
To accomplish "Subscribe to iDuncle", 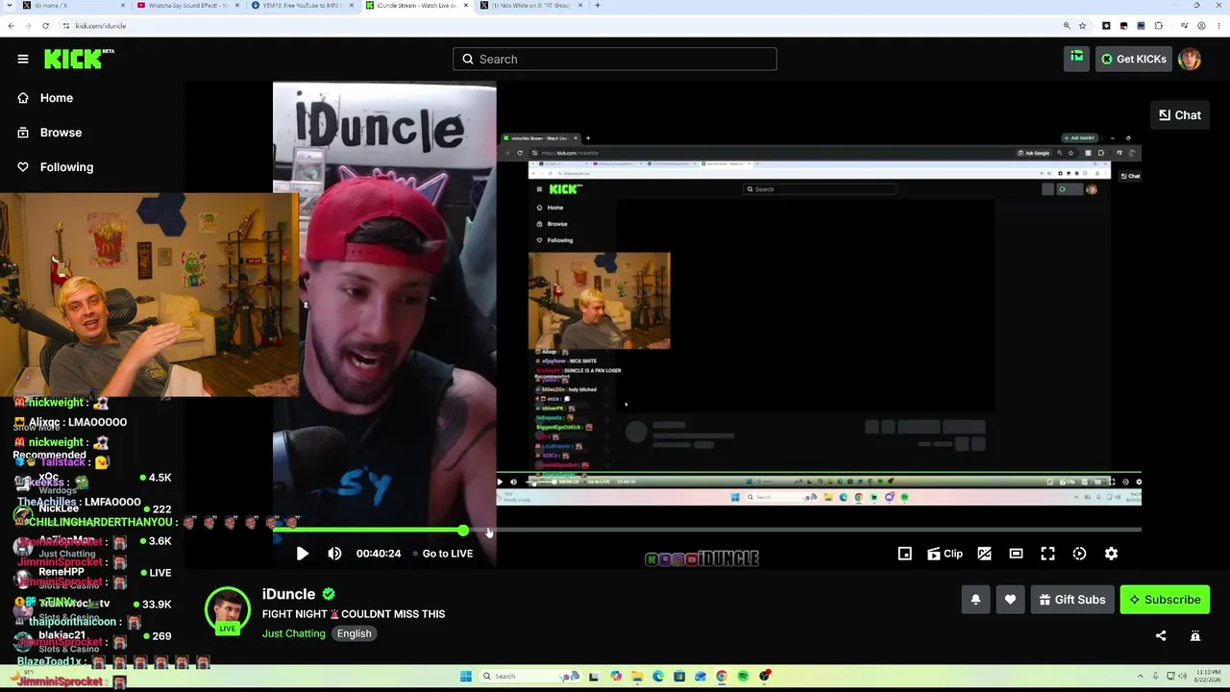I will tap(1165, 600).
